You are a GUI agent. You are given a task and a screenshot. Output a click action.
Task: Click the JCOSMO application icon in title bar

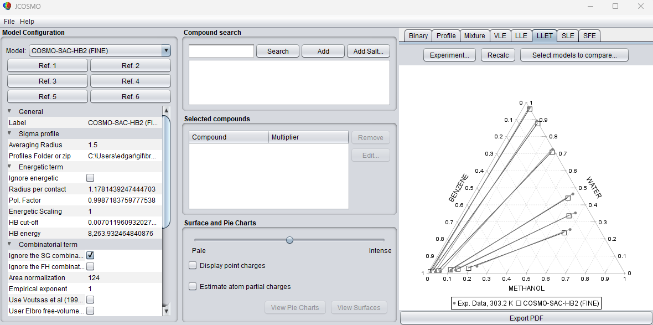pos(7,6)
